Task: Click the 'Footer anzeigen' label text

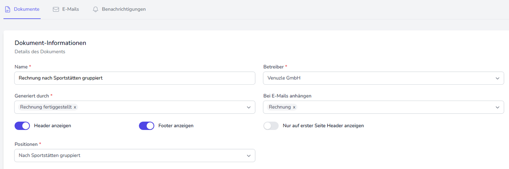Action: pos(176,126)
